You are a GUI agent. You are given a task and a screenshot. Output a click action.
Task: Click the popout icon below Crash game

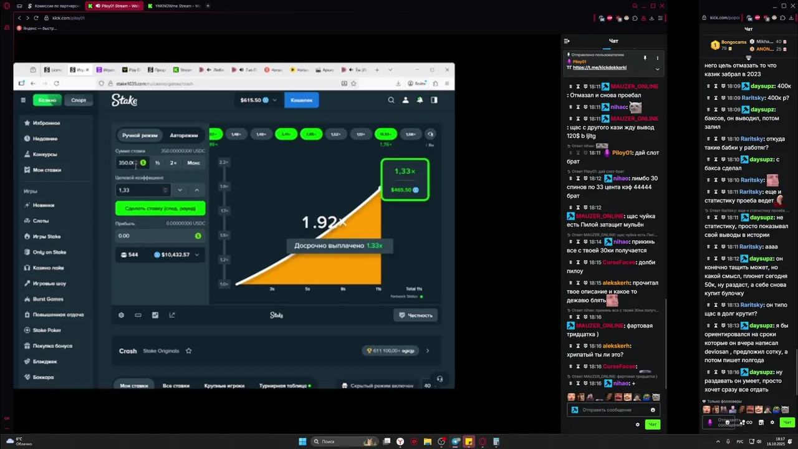click(x=172, y=315)
